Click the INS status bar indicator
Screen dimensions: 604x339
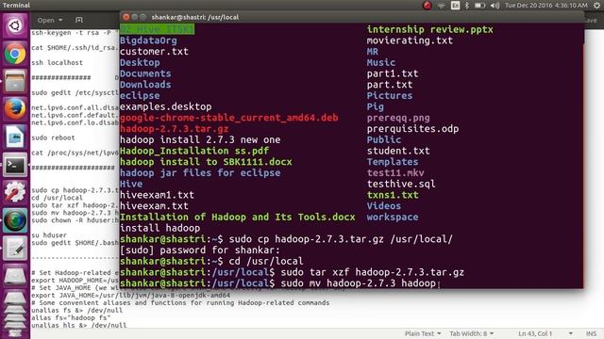click(591, 333)
